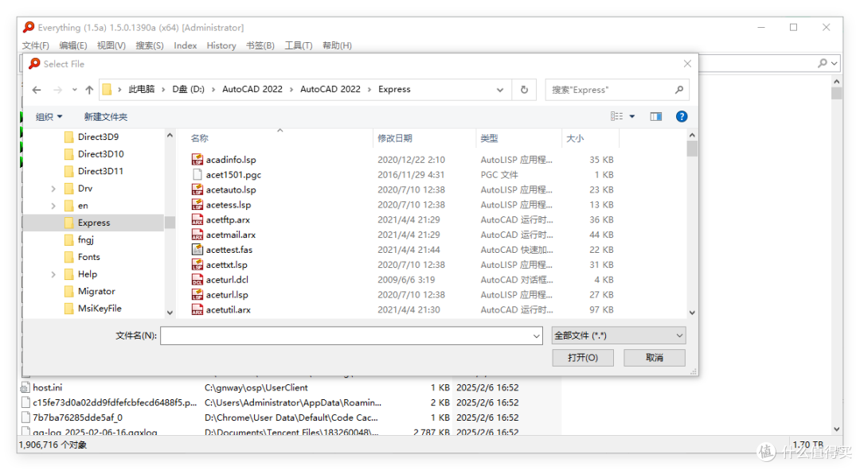
Task: Click 新建文件夹 button
Action: (x=105, y=117)
